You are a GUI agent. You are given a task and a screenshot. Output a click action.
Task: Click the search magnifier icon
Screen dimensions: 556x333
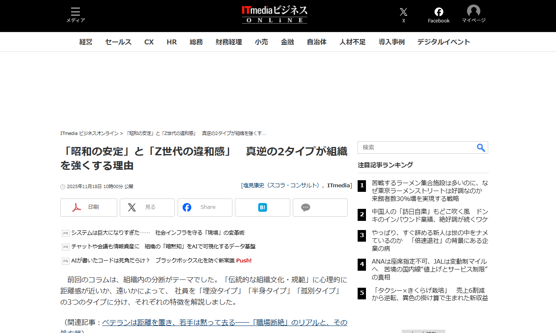pyautogui.click(x=481, y=148)
